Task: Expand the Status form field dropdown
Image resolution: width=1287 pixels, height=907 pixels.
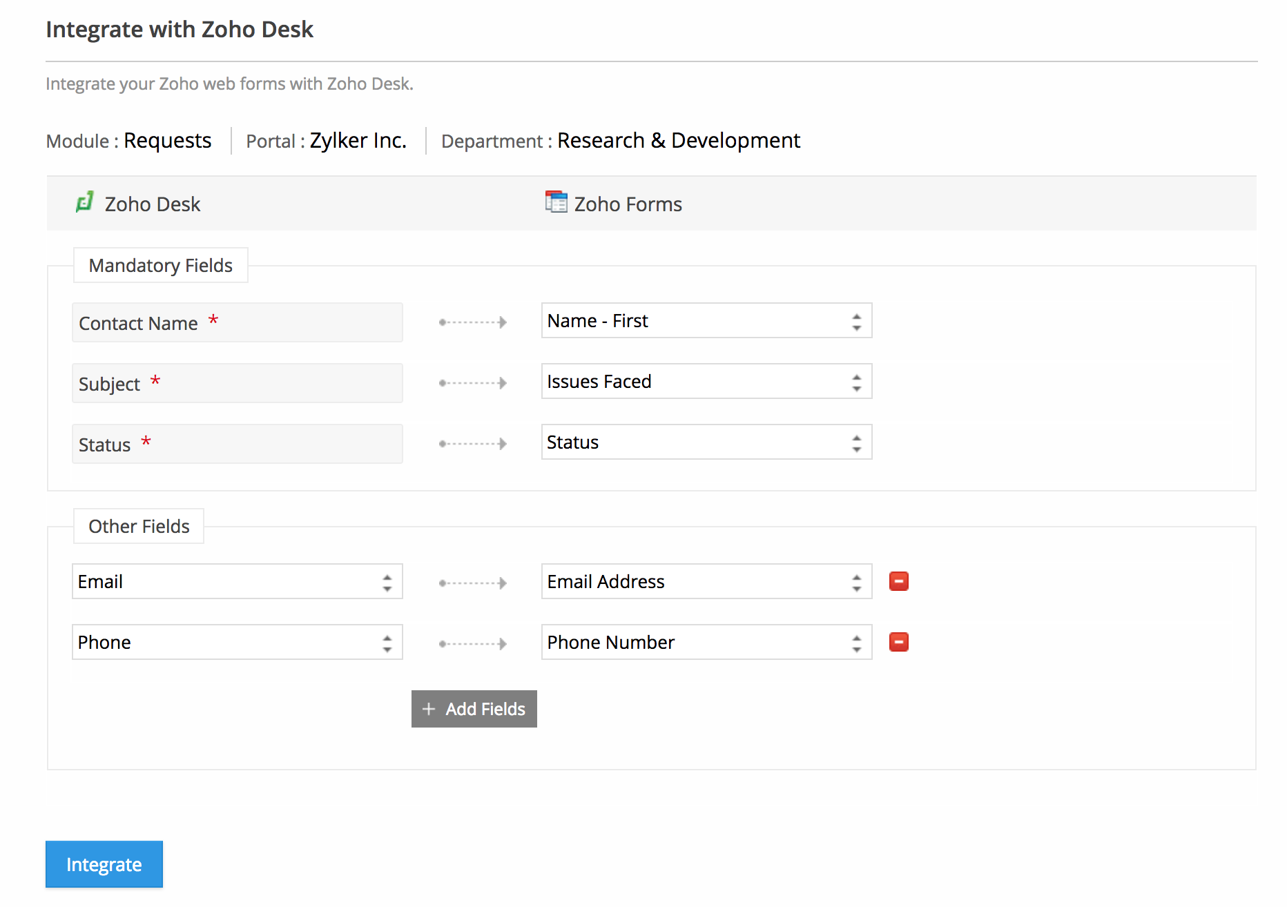Action: [x=706, y=442]
